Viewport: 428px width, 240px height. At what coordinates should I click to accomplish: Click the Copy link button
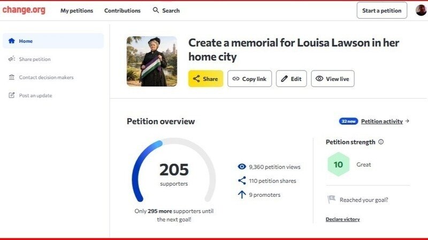point(249,78)
